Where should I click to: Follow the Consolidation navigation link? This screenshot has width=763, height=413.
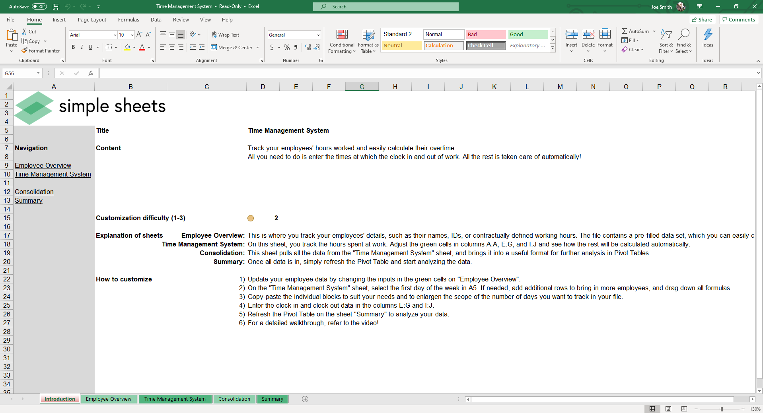[34, 192]
